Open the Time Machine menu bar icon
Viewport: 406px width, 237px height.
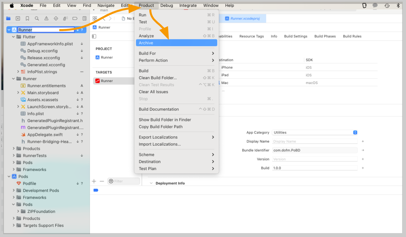coord(387,5)
